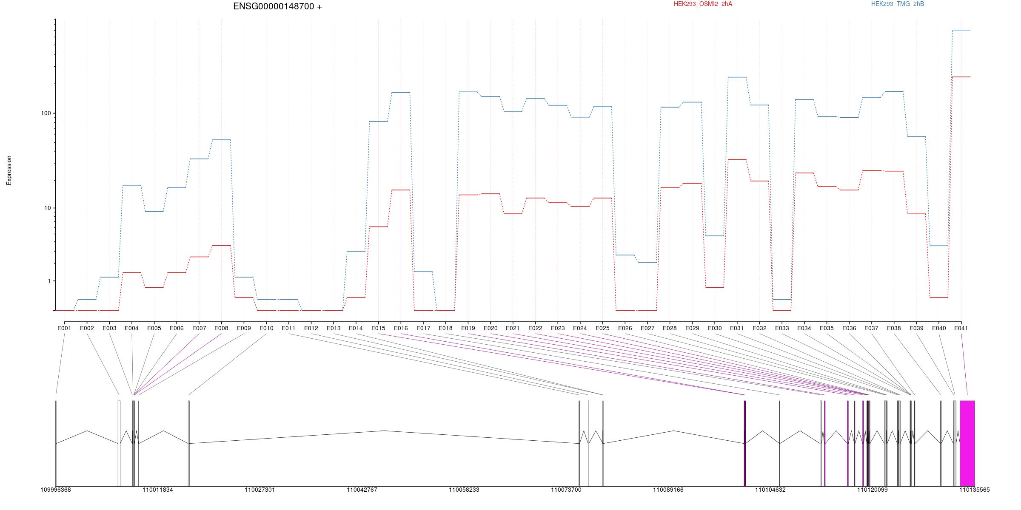Screen dimensions: 1021x510
Task: Click the Expression y-axis label
Action: tap(9, 170)
